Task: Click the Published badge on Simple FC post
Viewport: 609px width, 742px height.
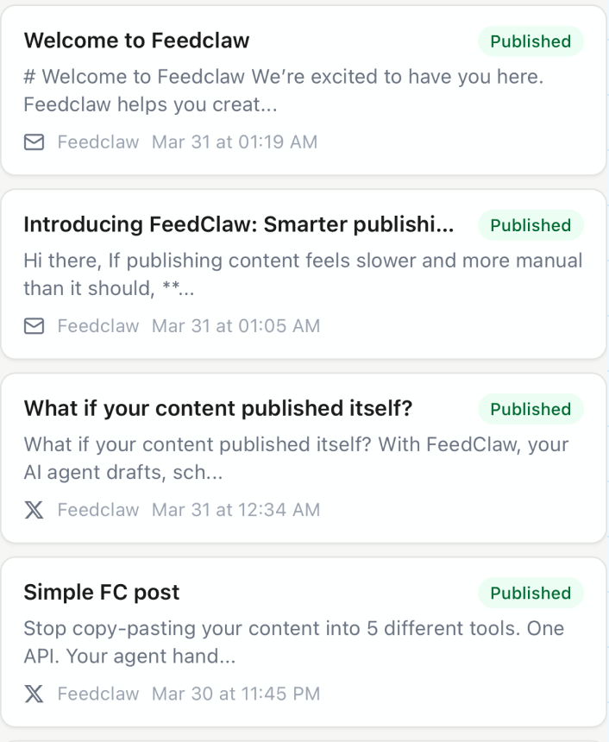Action: (x=531, y=593)
